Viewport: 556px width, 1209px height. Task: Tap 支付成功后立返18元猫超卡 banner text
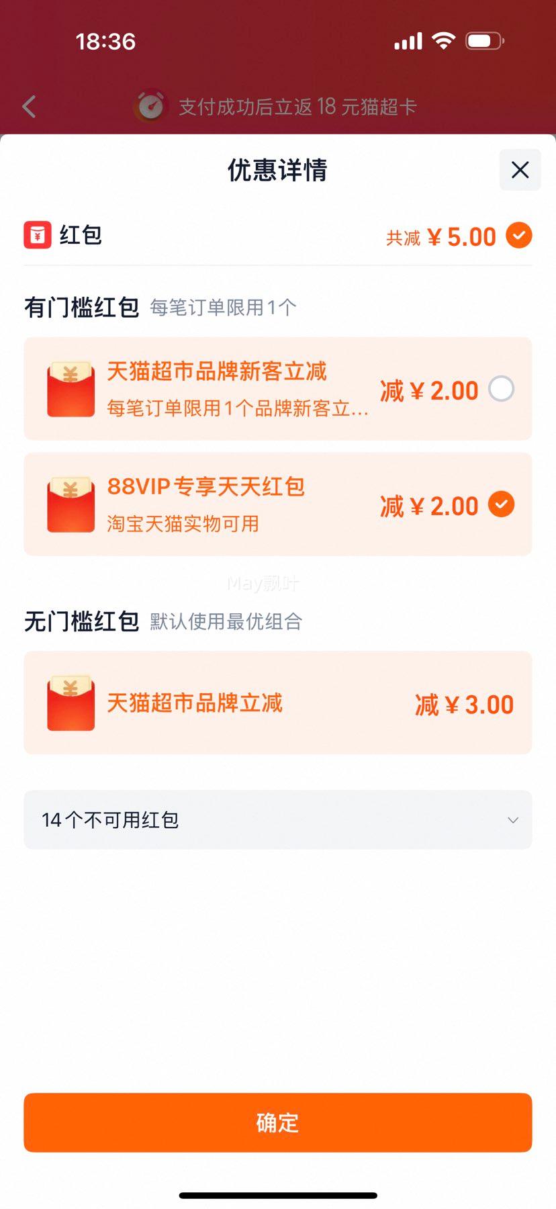tap(297, 106)
